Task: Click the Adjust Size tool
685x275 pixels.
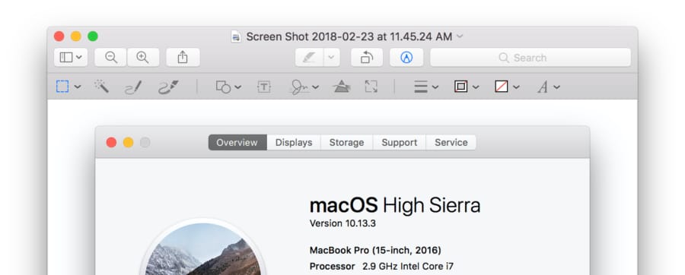Action: pos(371,87)
